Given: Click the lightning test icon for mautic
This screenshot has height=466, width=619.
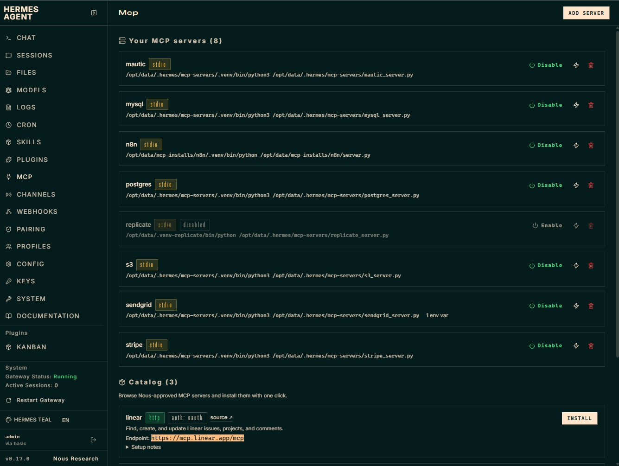Looking at the screenshot, I should (576, 65).
